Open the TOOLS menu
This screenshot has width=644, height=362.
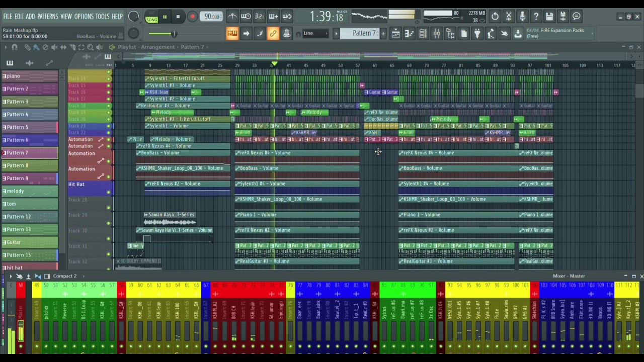(x=102, y=17)
